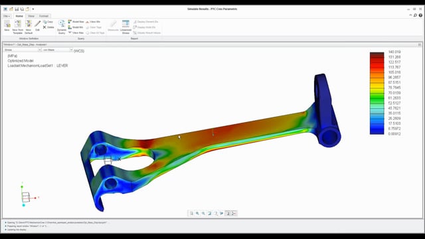Screen dimensions: 425x239
Task: Click Display Result Values
Action: pos(147,33)
